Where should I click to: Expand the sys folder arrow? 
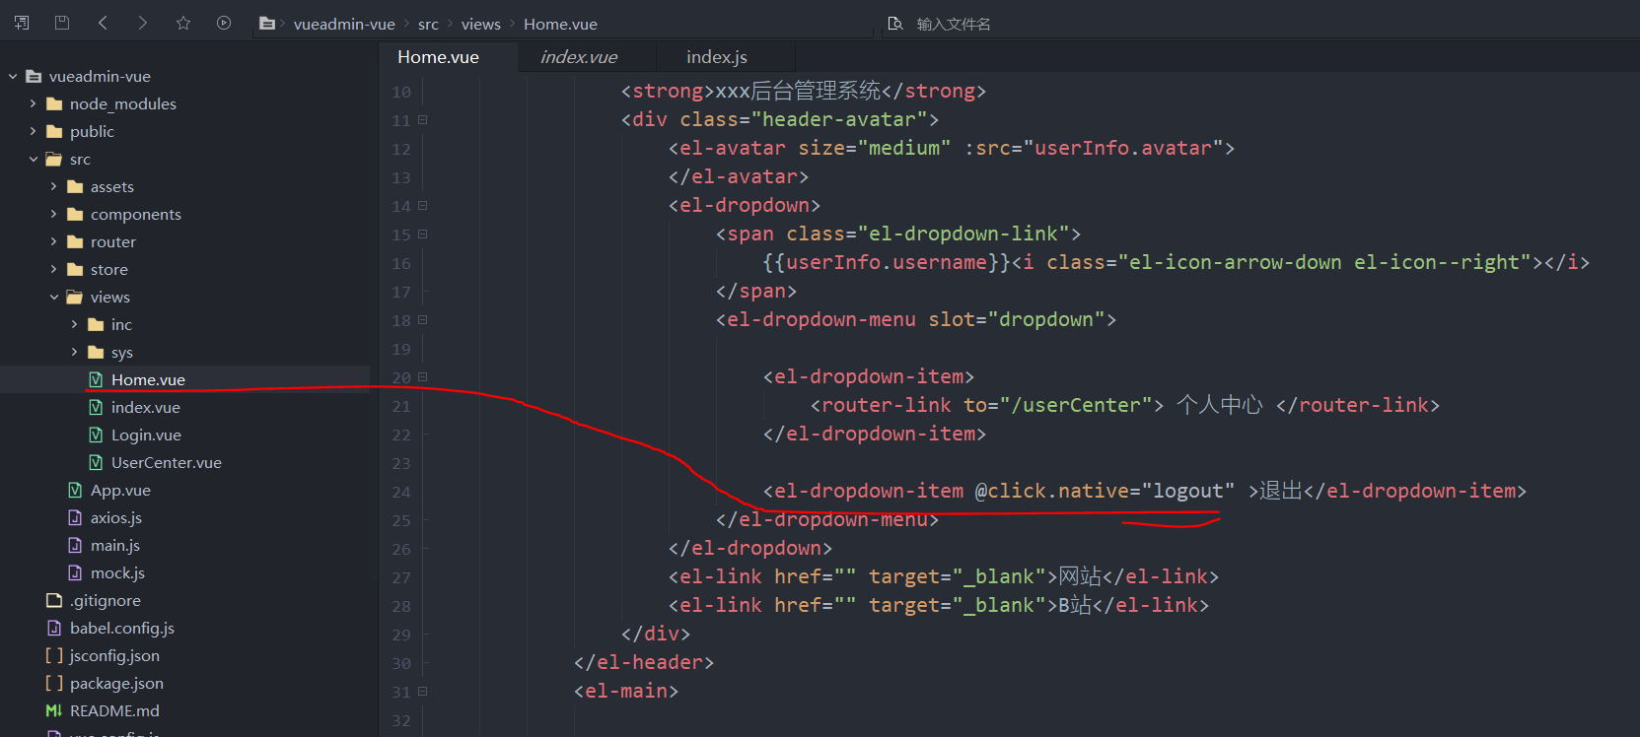point(75,352)
